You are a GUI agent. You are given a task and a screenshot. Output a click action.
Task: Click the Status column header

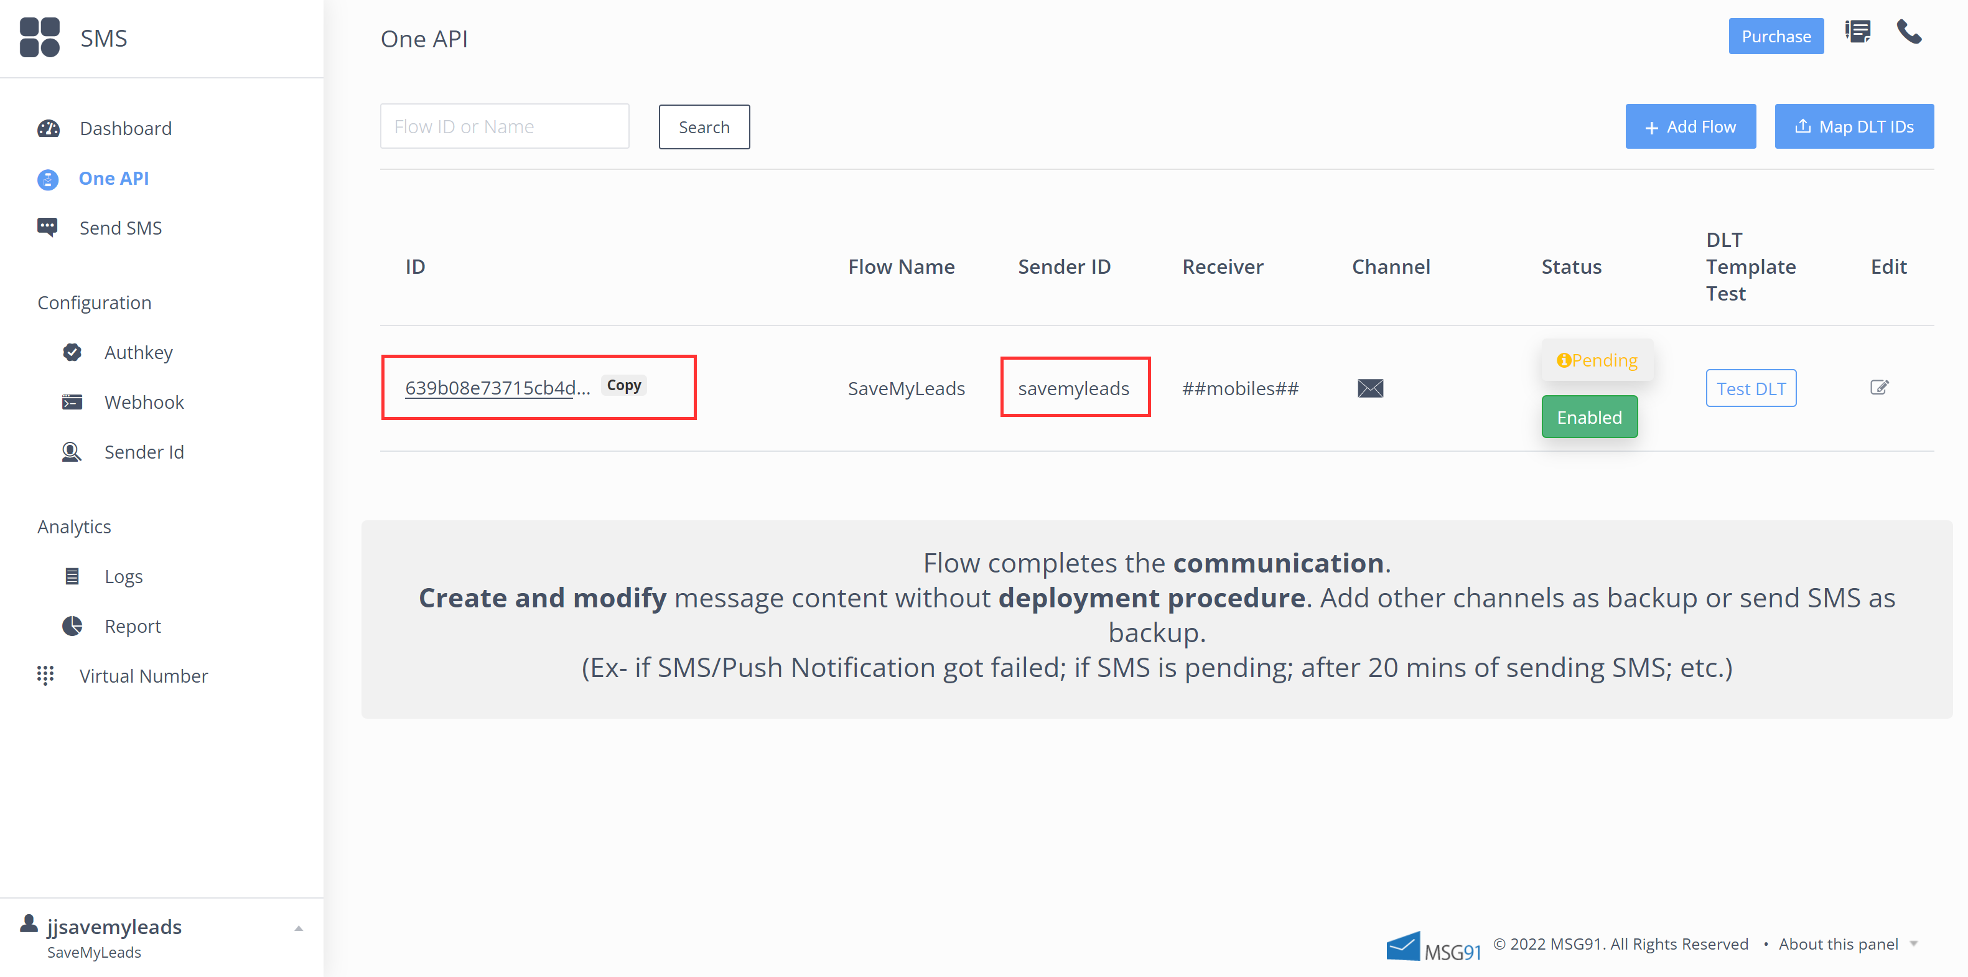coord(1571,266)
